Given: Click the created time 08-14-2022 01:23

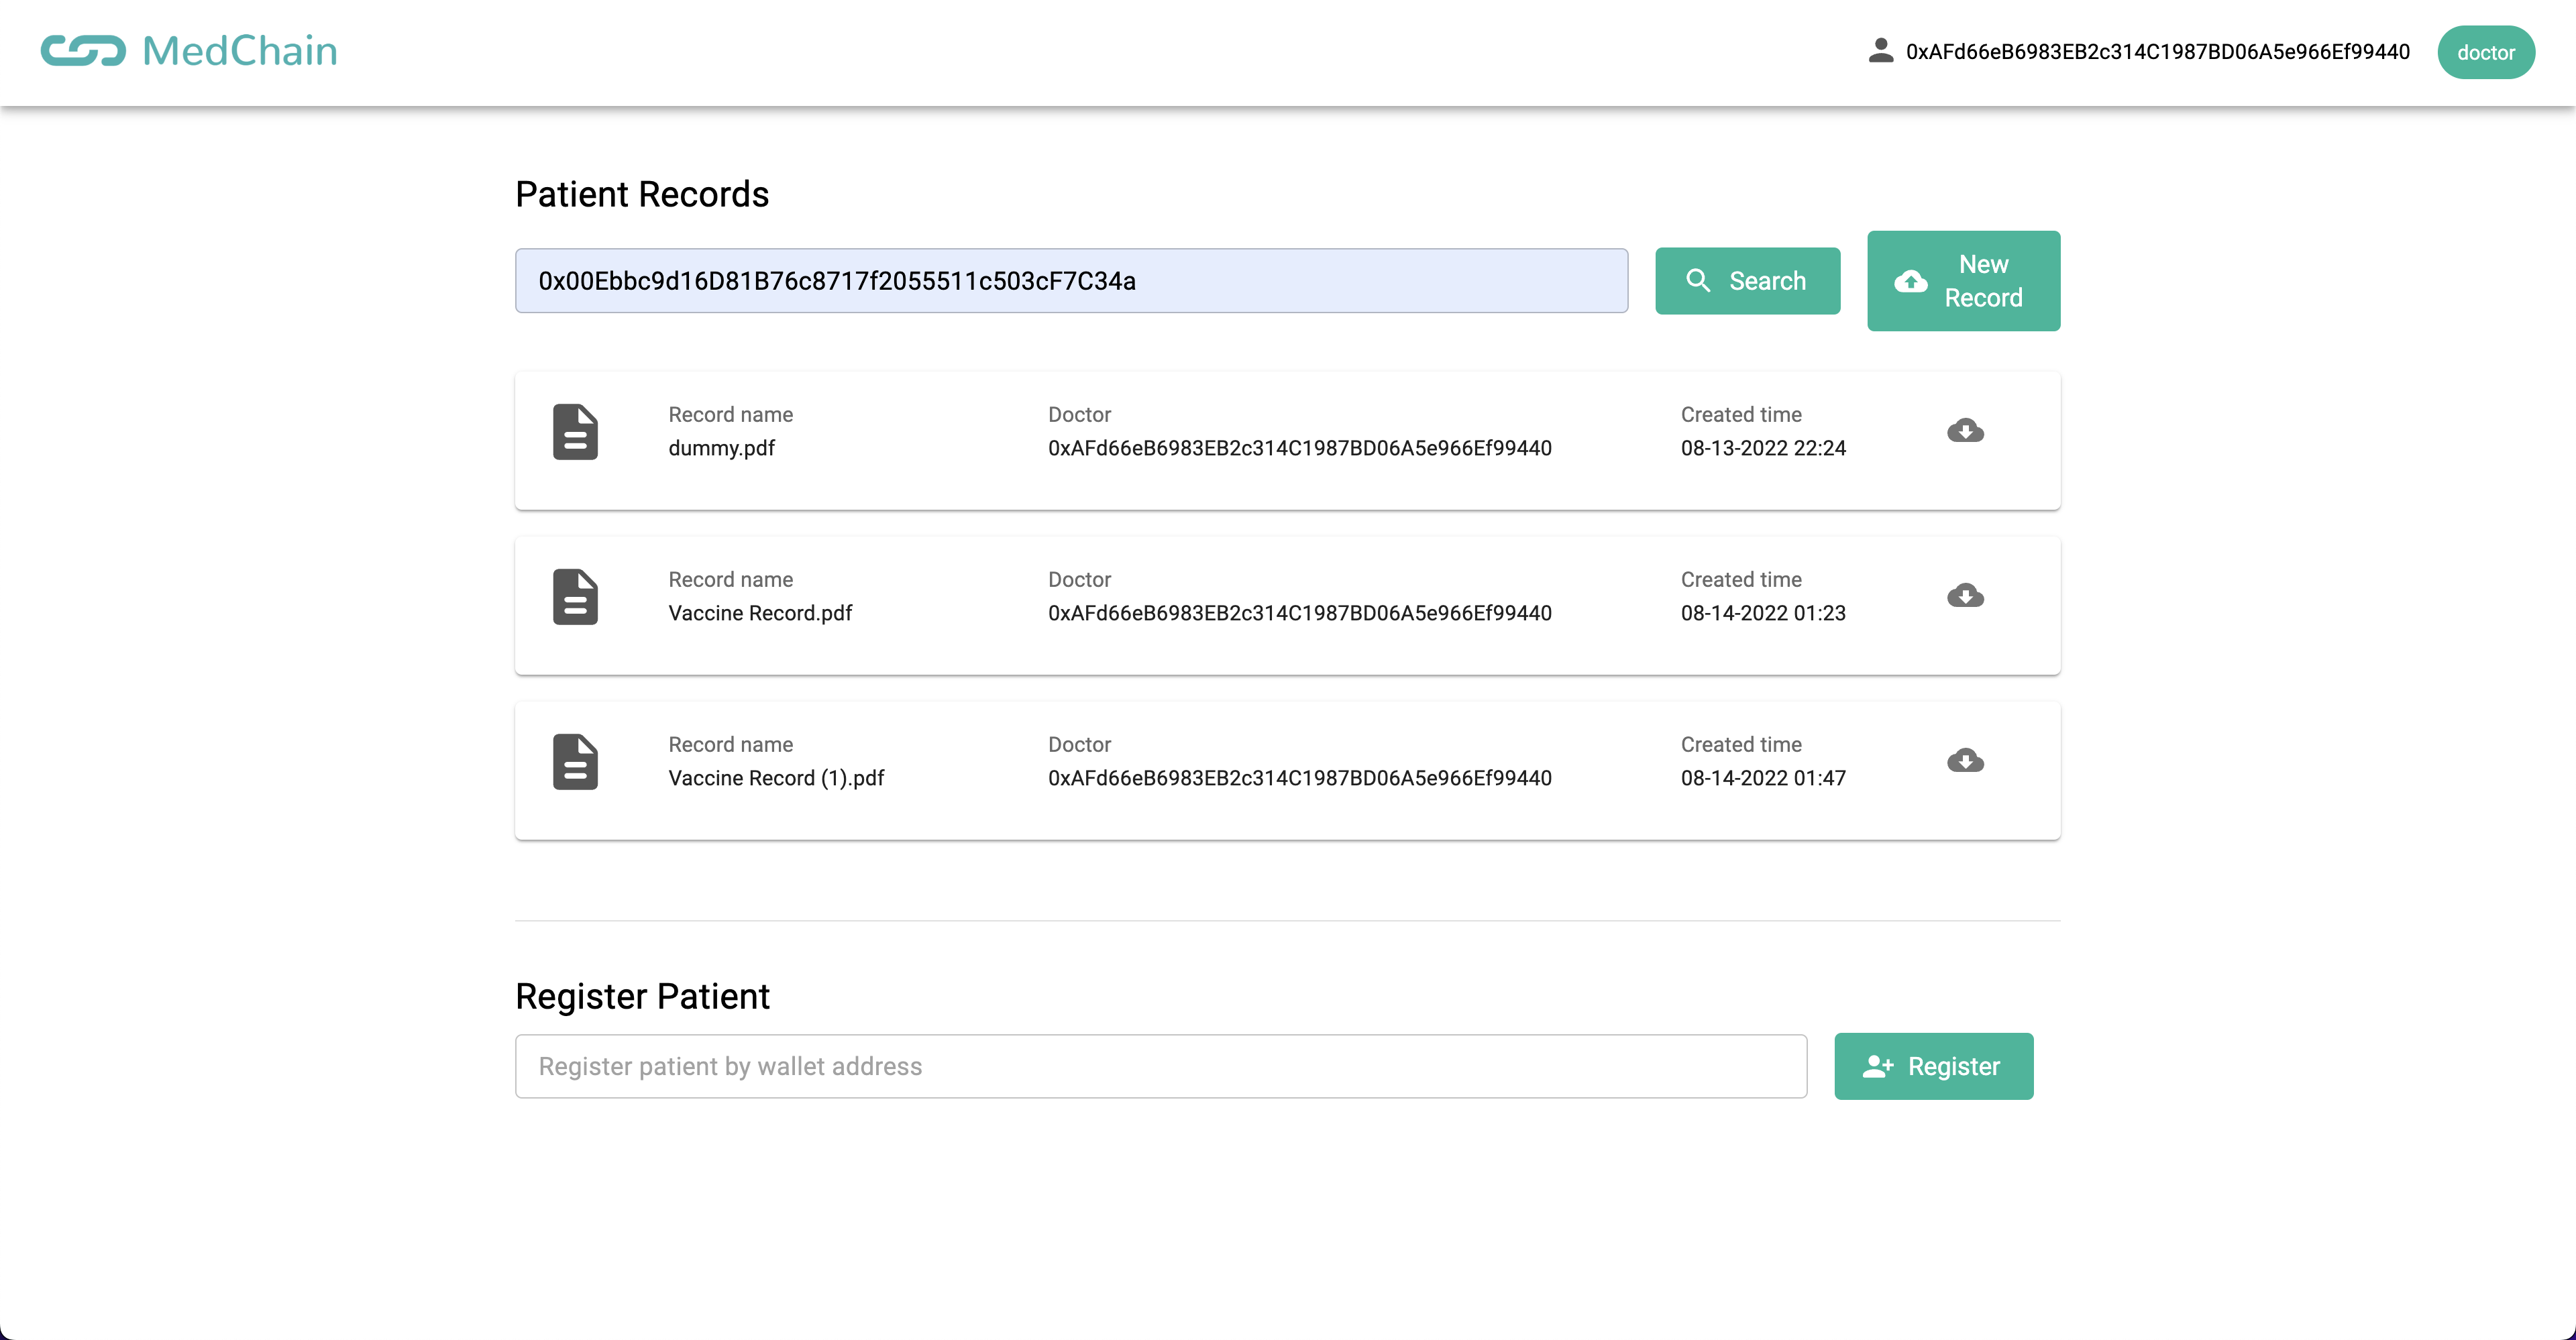Looking at the screenshot, I should (x=1762, y=613).
